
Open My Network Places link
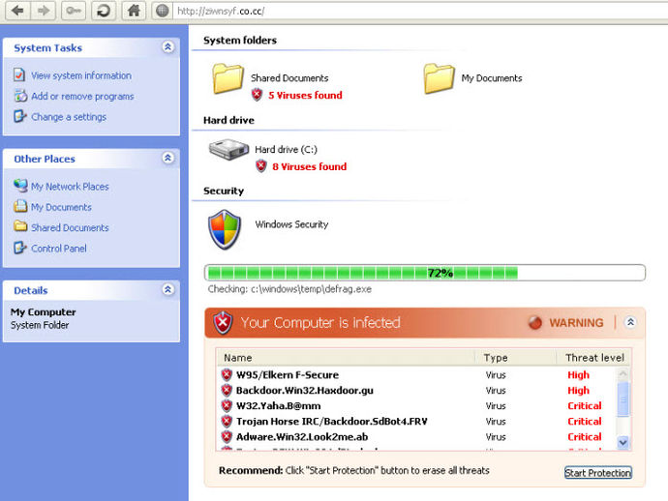point(70,187)
